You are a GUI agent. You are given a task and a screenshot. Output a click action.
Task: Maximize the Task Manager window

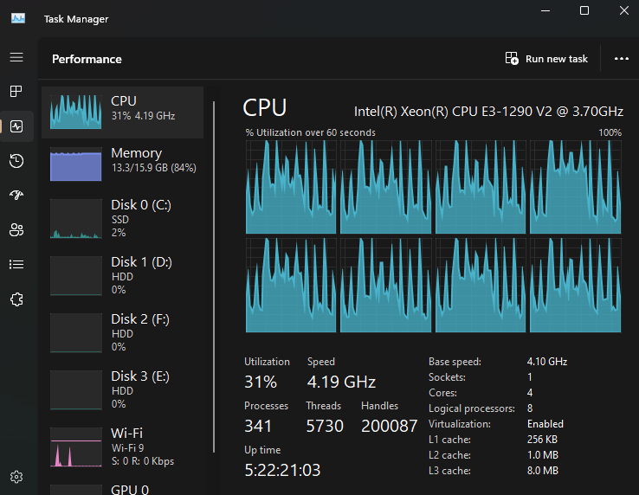tap(584, 10)
